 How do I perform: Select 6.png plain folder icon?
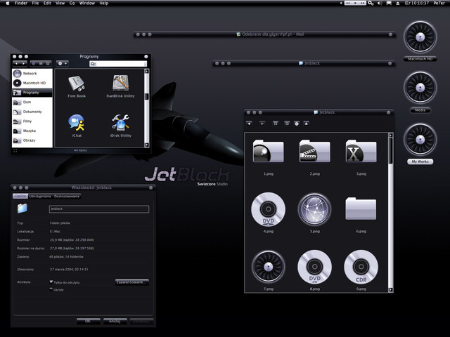point(361,209)
